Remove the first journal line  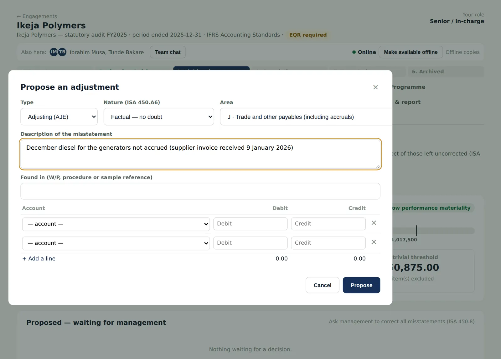point(374,223)
